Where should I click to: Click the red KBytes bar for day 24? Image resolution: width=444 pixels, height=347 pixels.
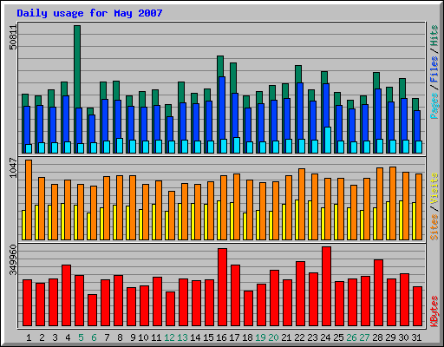click(326, 286)
